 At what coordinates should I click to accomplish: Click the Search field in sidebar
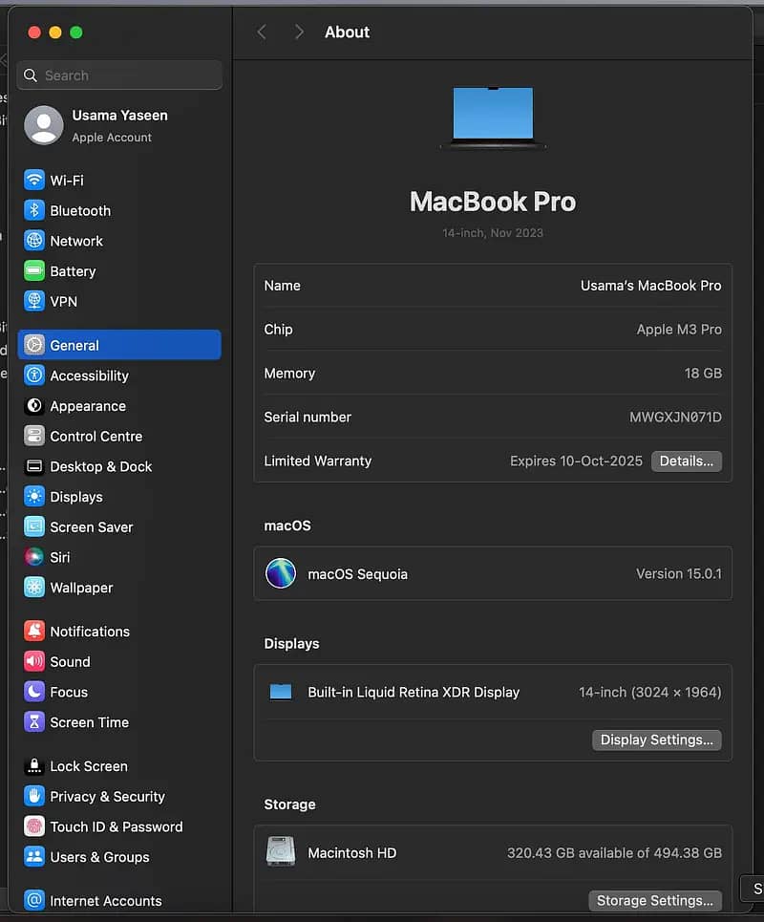click(x=119, y=75)
